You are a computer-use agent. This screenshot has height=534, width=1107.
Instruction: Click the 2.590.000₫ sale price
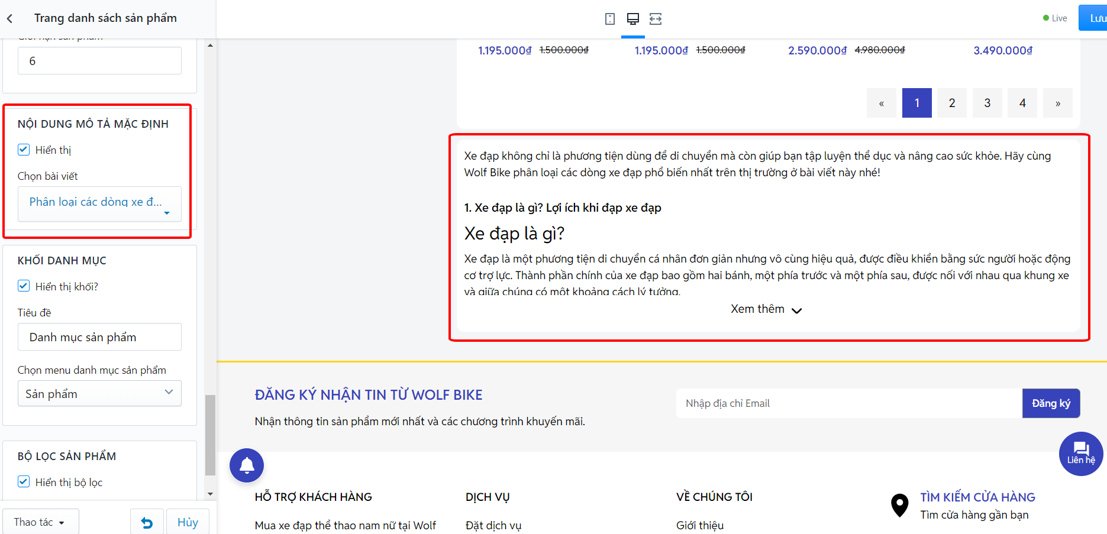pyautogui.click(x=817, y=50)
